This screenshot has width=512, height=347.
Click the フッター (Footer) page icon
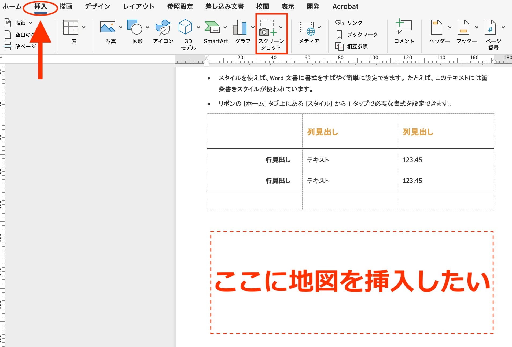(x=463, y=27)
